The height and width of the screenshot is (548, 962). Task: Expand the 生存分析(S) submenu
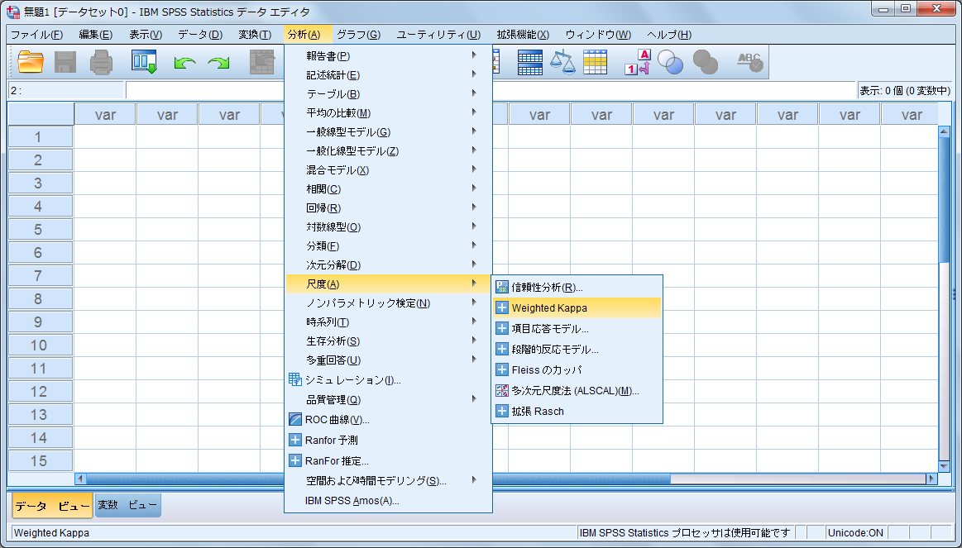point(389,341)
